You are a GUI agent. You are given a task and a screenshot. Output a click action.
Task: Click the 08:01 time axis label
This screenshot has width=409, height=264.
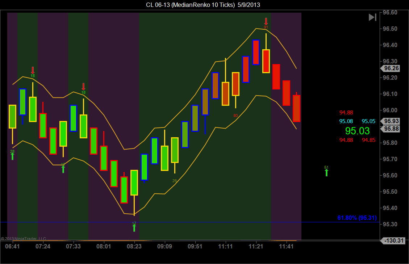104,246
